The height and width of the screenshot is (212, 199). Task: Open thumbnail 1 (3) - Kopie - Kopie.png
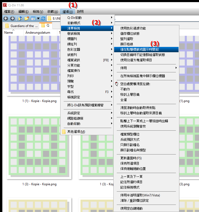coord(39,147)
